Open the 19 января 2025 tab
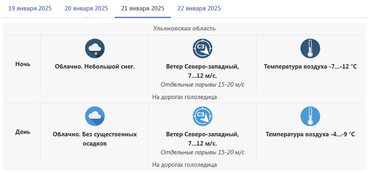This screenshot has width=369, height=172. coord(30,9)
